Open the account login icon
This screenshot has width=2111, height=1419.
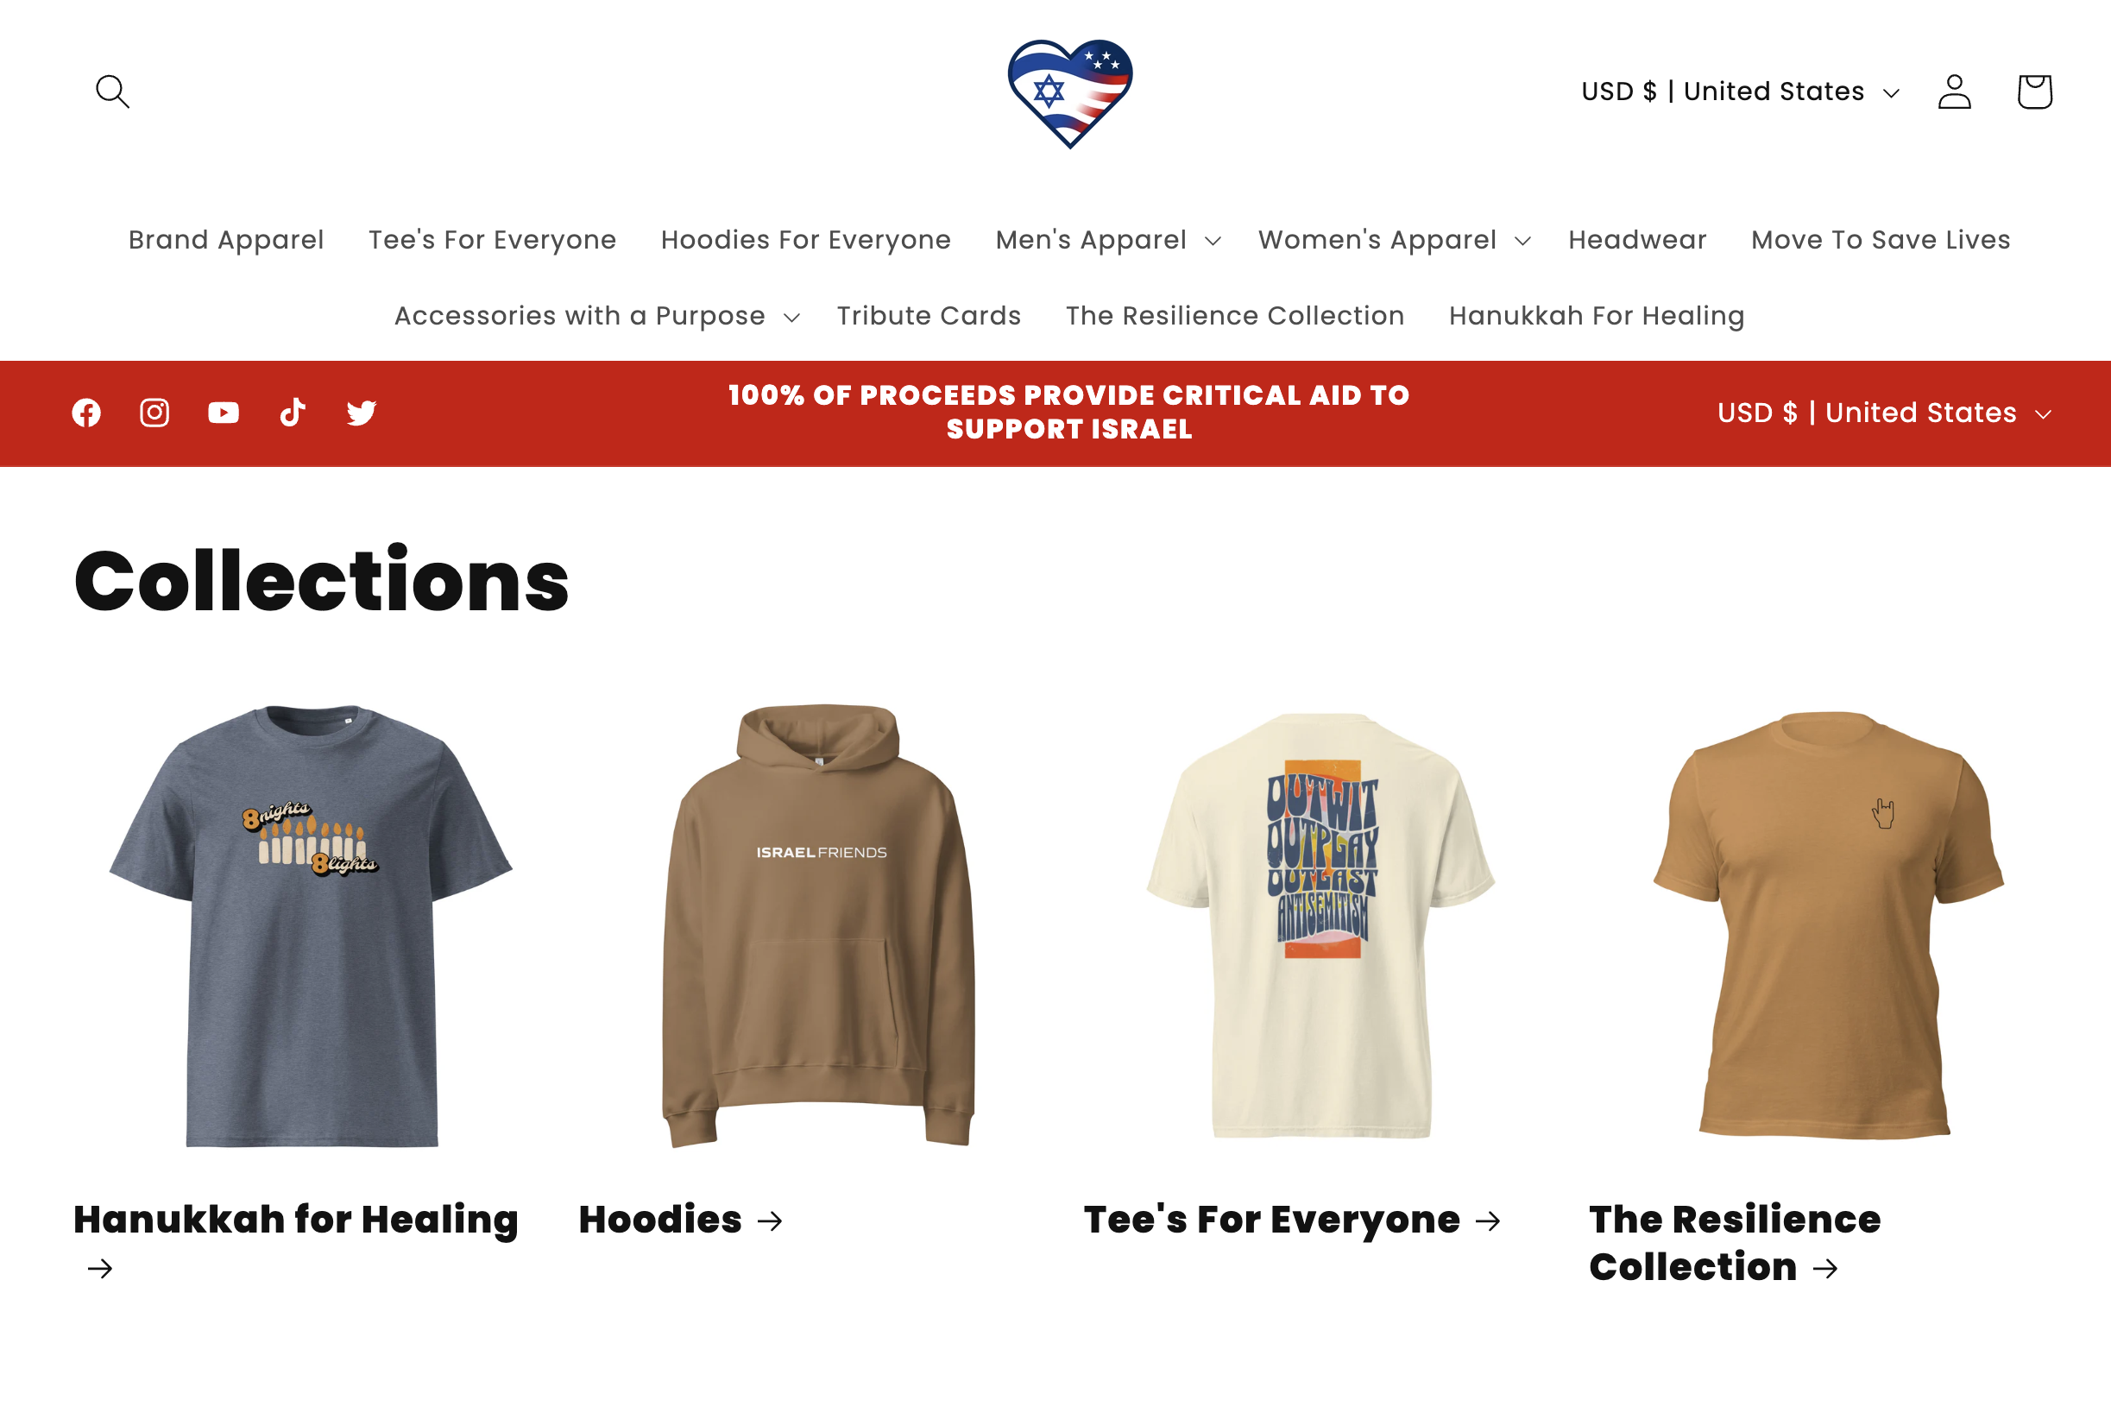pyautogui.click(x=1955, y=91)
